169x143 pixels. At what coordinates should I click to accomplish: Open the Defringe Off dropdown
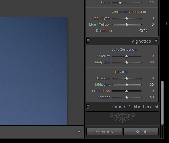[143, 31]
